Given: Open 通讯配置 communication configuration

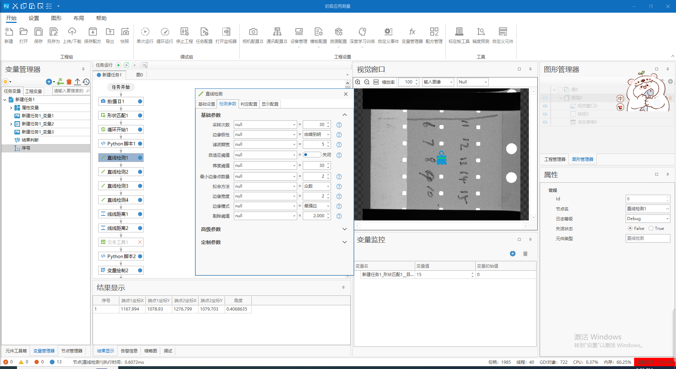Looking at the screenshot, I should 277,35.
